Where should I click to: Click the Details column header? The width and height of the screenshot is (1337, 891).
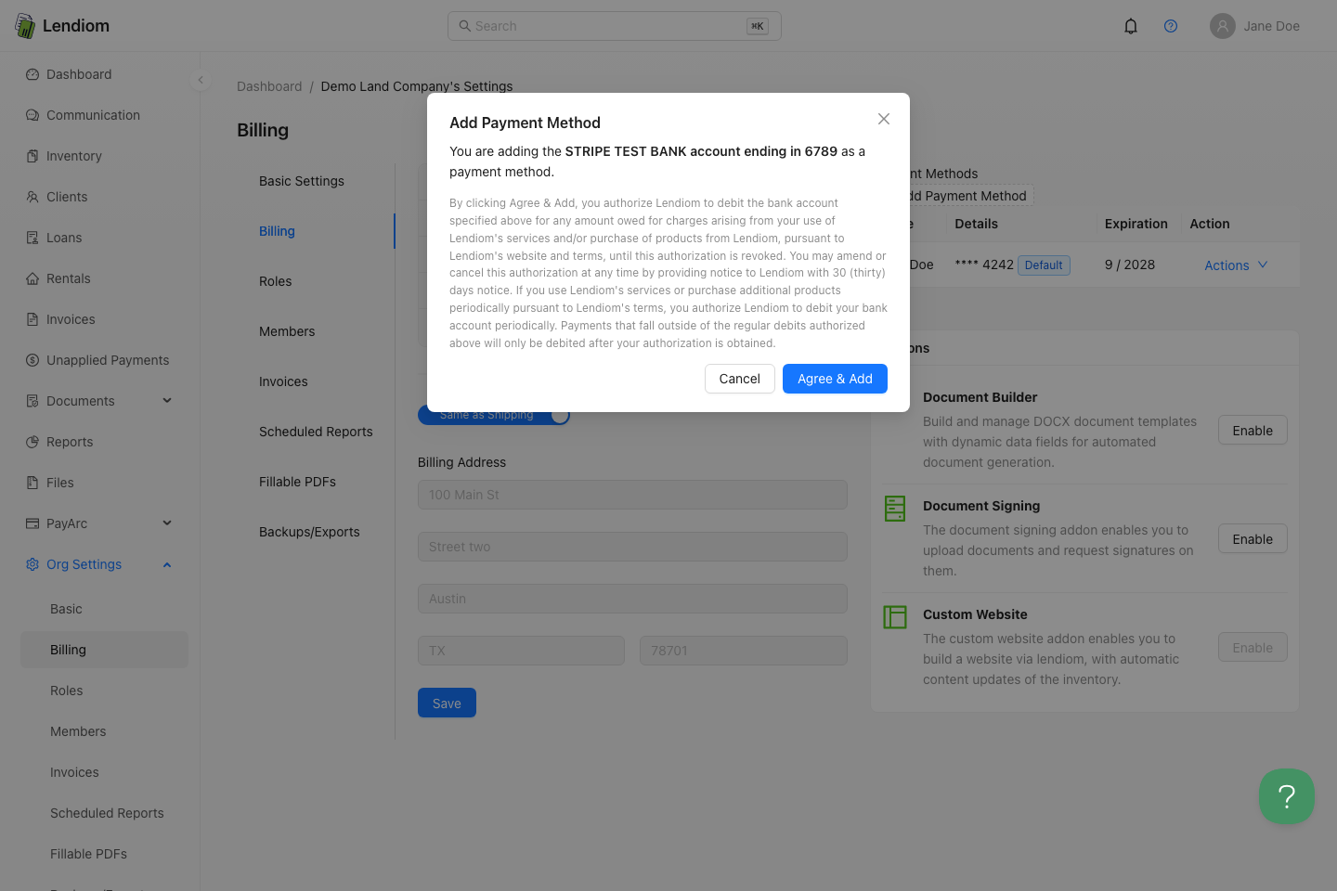(x=977, y=224)
